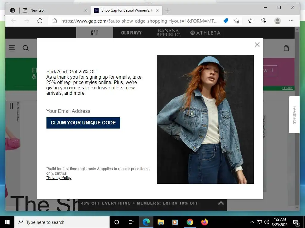
Task: Expand the 40% off everything banner
Action: tap(221, 203)
